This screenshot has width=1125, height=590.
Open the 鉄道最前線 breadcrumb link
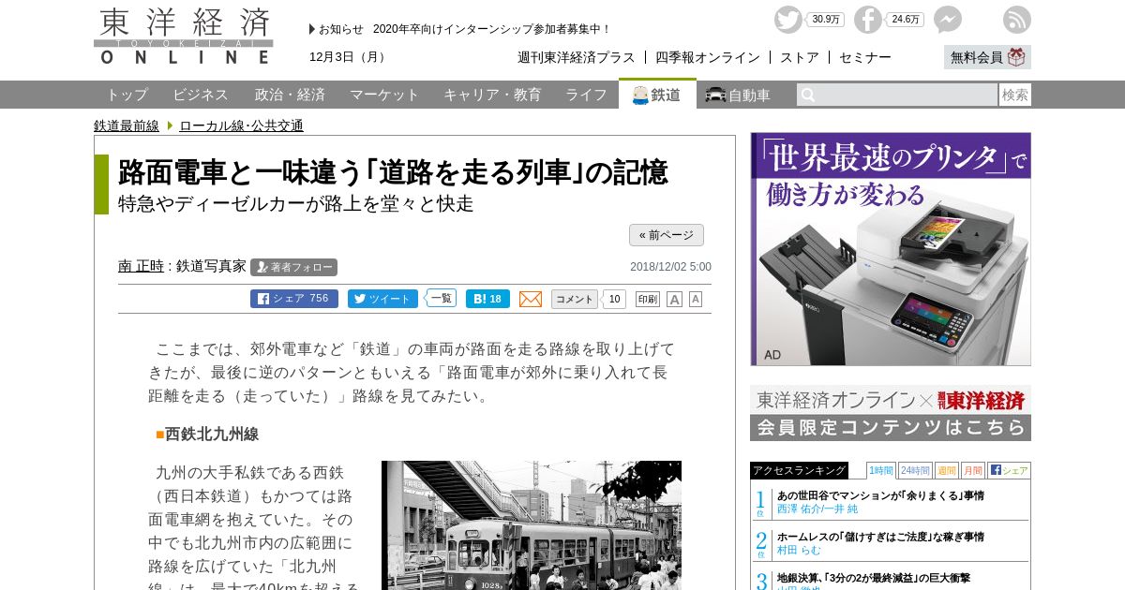click(127, 125)
